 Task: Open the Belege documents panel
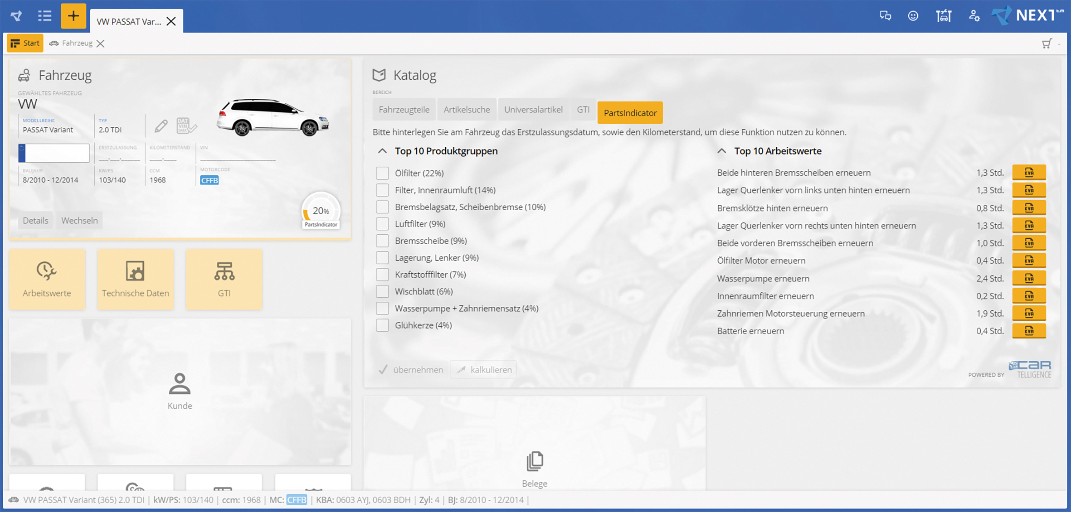pos(535,444)
